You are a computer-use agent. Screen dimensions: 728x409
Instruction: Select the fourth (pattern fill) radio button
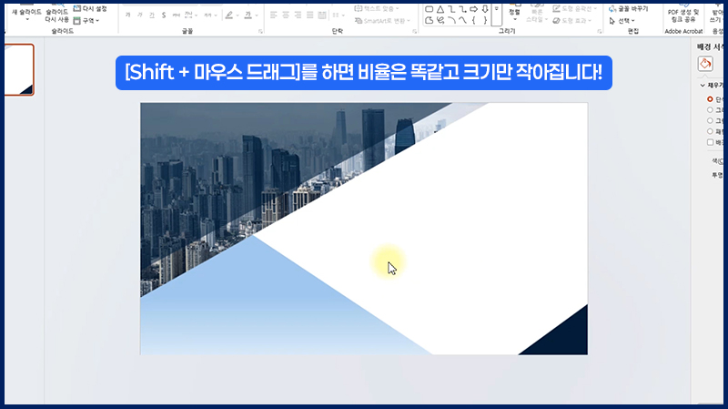tap(710, 131)
